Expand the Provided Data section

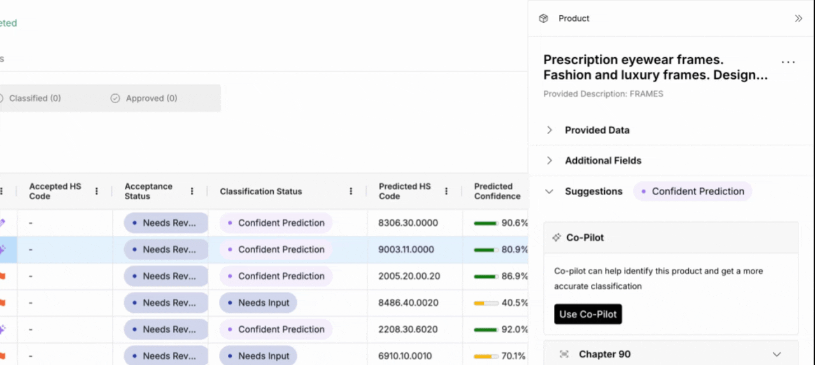click(x=549, y=130)
